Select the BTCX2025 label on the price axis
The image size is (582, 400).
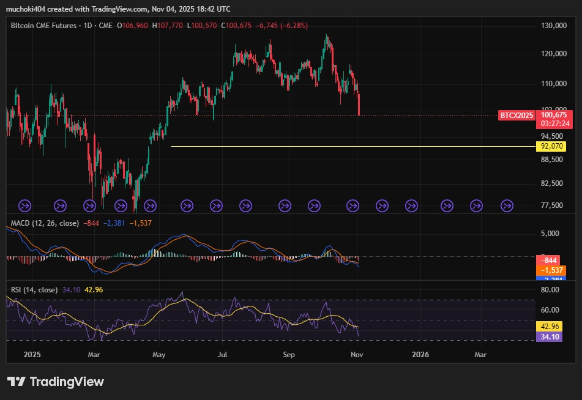tap(517, 115)
